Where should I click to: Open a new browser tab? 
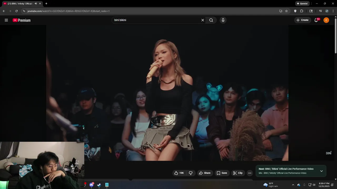pyautogui.click(x=46, y=4)
